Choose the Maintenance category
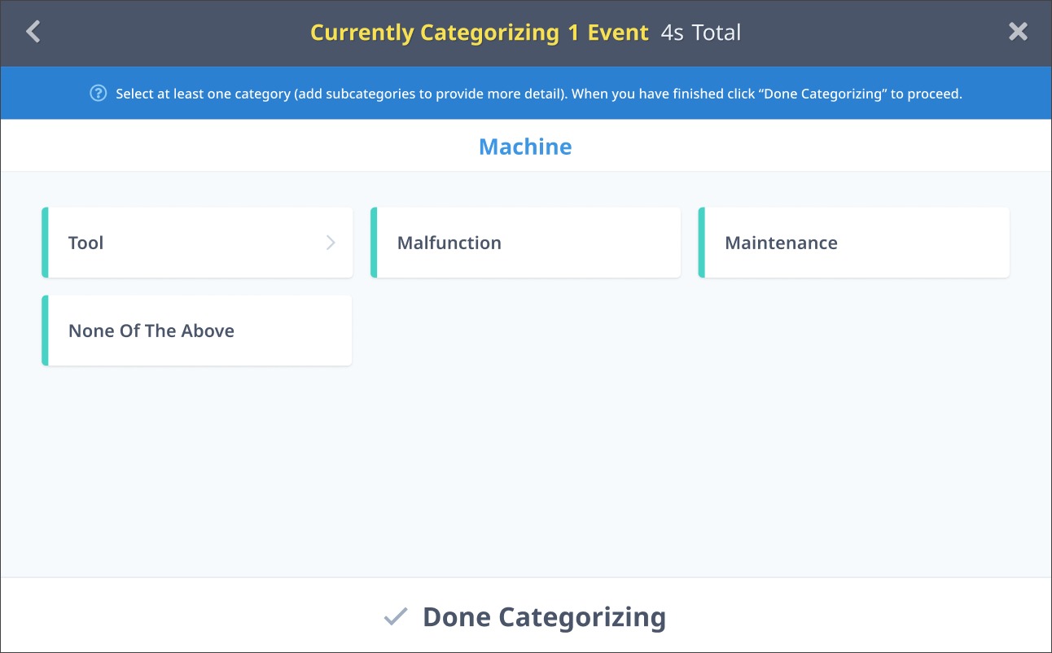This screenshot has width=1052, height=653. (853, 243)
